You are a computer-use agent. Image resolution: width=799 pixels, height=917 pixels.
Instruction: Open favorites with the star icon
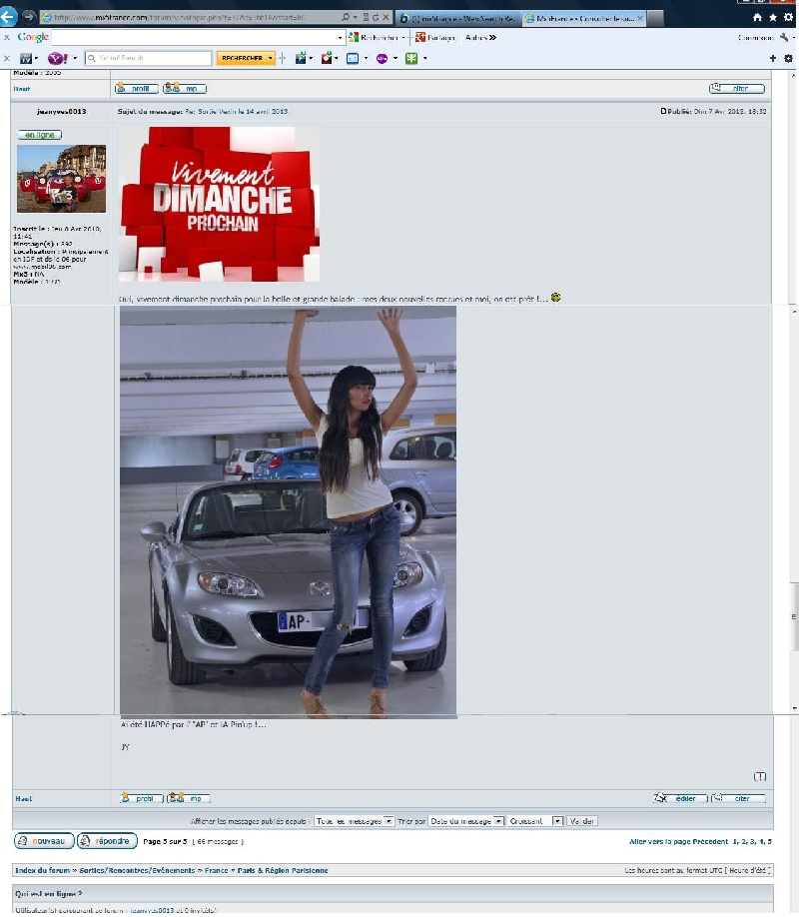[773, 18]
